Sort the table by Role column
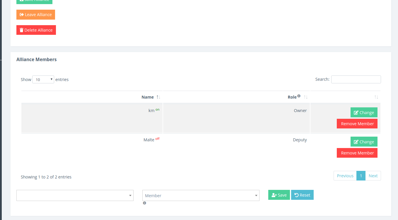 [236, 97]
